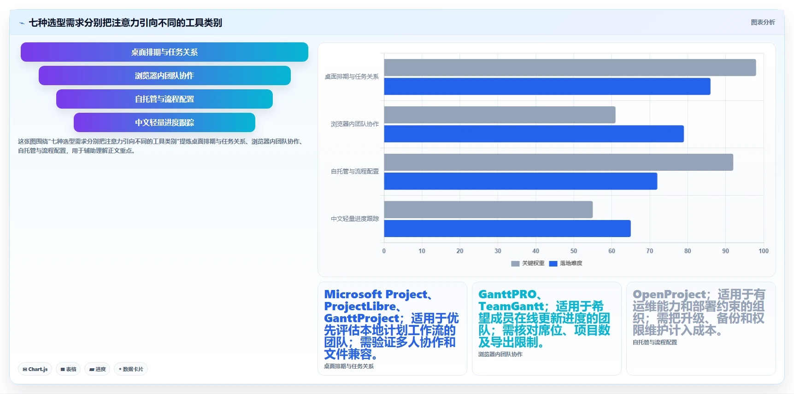Click the Microsoft Project data card text
Image resolution: width=794 pixels, height=394 pixels.
point(391,324)
